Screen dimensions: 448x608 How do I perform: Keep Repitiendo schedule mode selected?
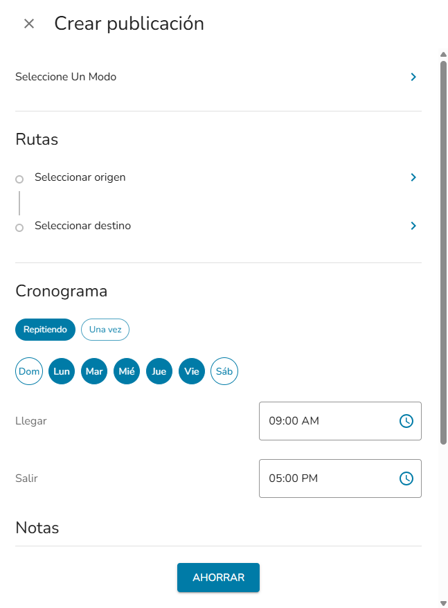(x=45, y=330)
